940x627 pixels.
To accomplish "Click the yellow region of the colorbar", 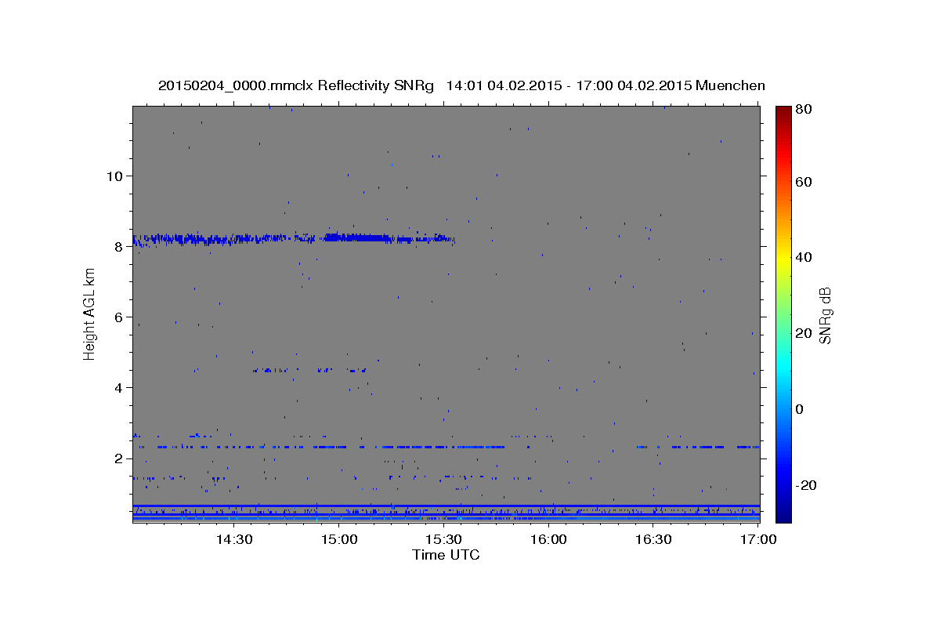I will [783, 257].
